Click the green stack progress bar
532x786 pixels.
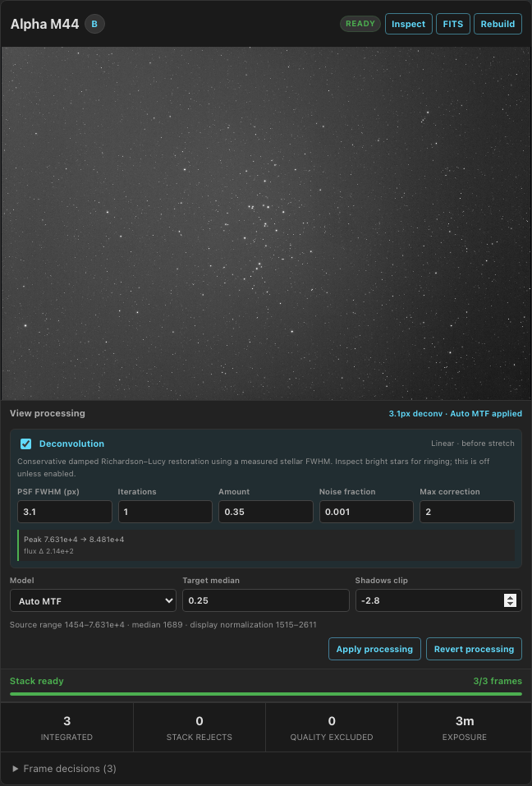tap(265, 694)
